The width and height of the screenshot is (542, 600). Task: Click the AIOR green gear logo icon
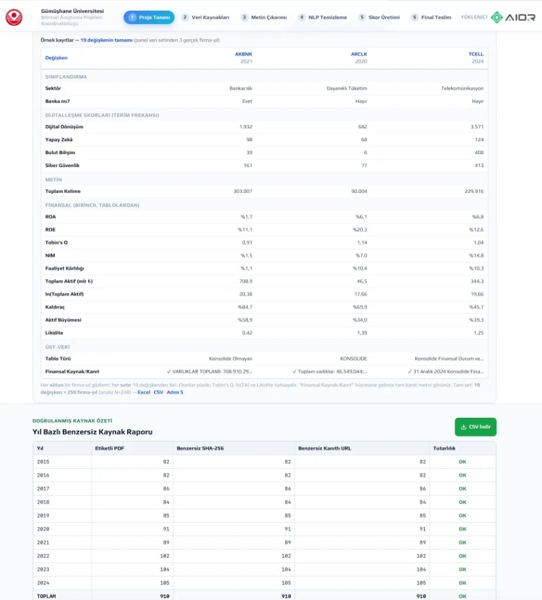tap(496, 17)
